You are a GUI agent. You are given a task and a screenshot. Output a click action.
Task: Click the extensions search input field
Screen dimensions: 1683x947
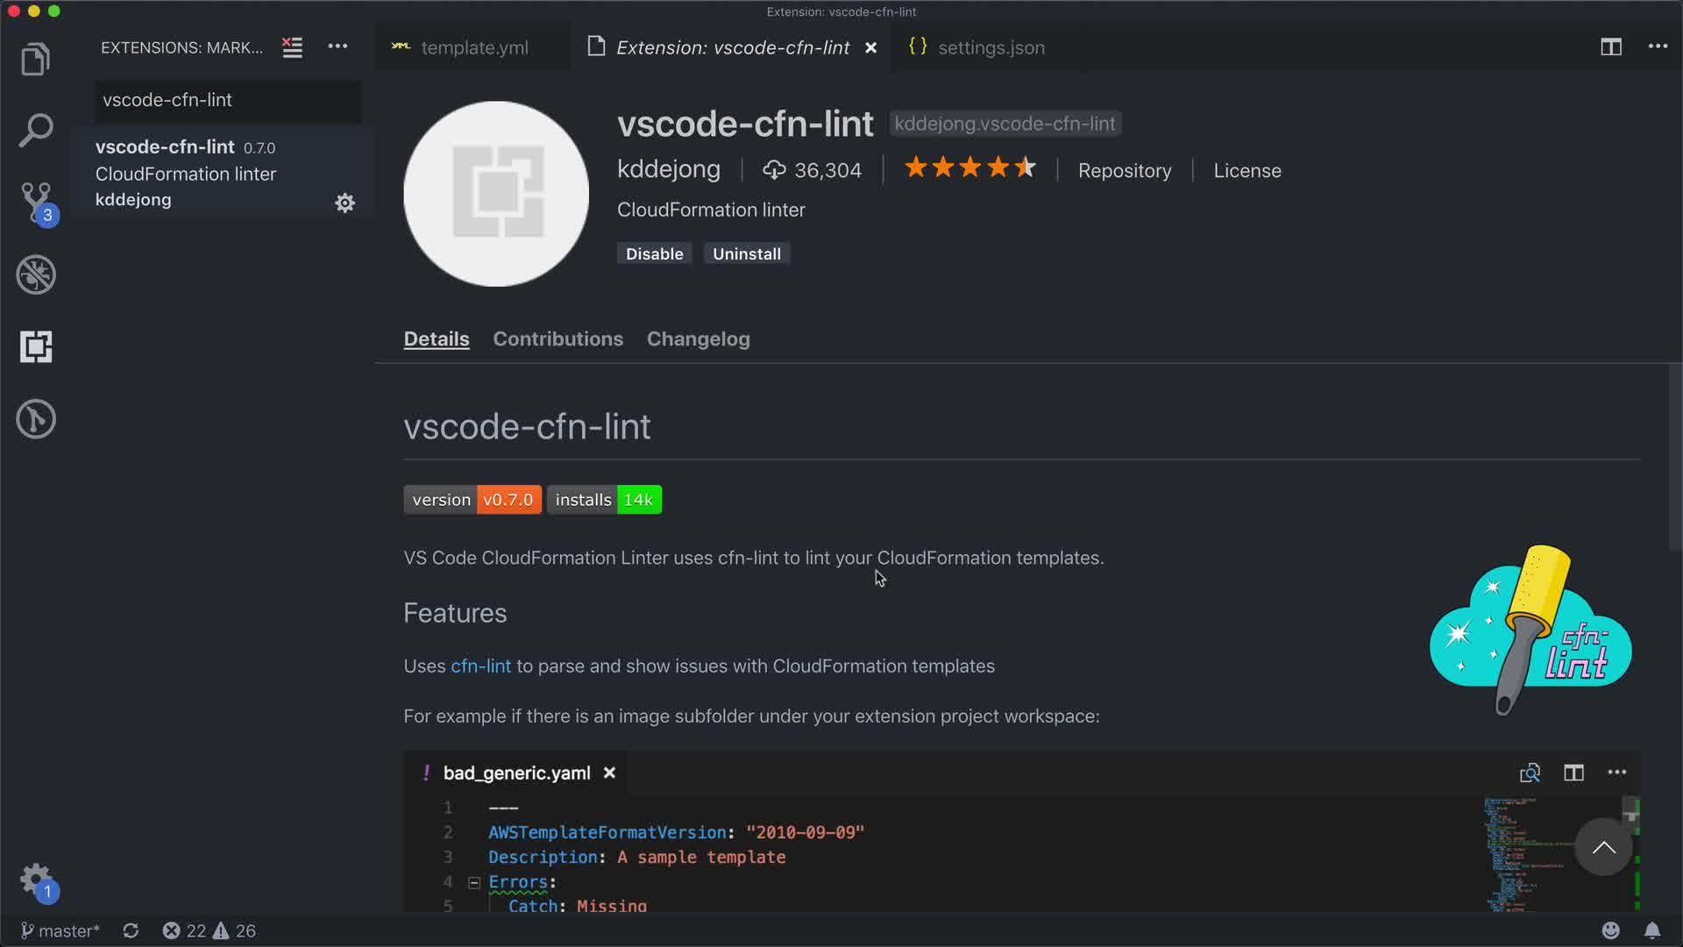[x=228, y=100]
